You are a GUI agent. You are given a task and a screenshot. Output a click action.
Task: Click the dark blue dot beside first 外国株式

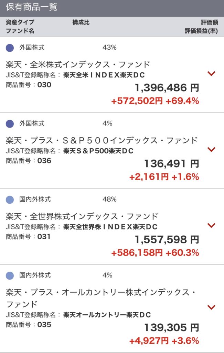pyautogui.click(x=10, y=48)
